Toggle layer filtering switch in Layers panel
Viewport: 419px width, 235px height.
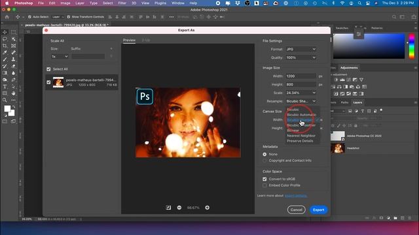[381, 110]
